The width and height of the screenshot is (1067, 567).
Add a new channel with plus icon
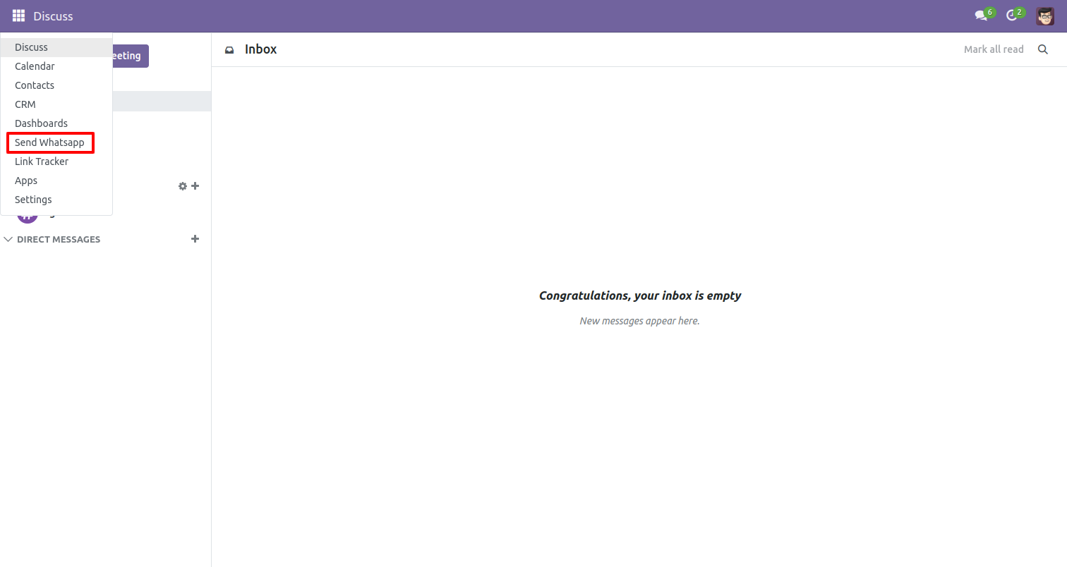[195, 186]
